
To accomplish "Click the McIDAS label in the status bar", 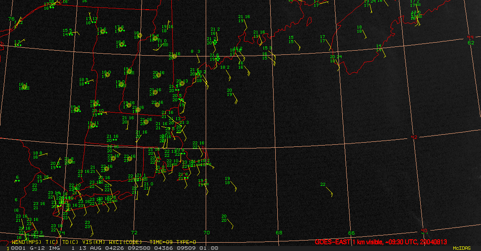I will pyautogui.click(x=462, y=248).
